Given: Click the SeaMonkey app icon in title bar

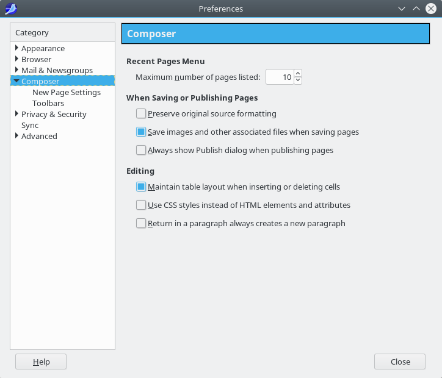Looking at the screenshot, I should pyautogui.click(x=10, y=9).
